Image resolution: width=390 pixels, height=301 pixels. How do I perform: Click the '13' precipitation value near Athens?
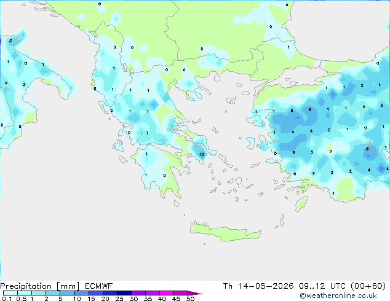coord(202,154)
